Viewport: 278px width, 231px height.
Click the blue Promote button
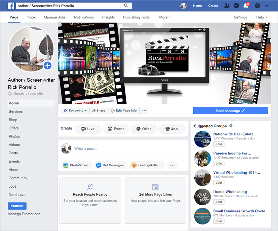pyautogui.click(x=17, y=206)
